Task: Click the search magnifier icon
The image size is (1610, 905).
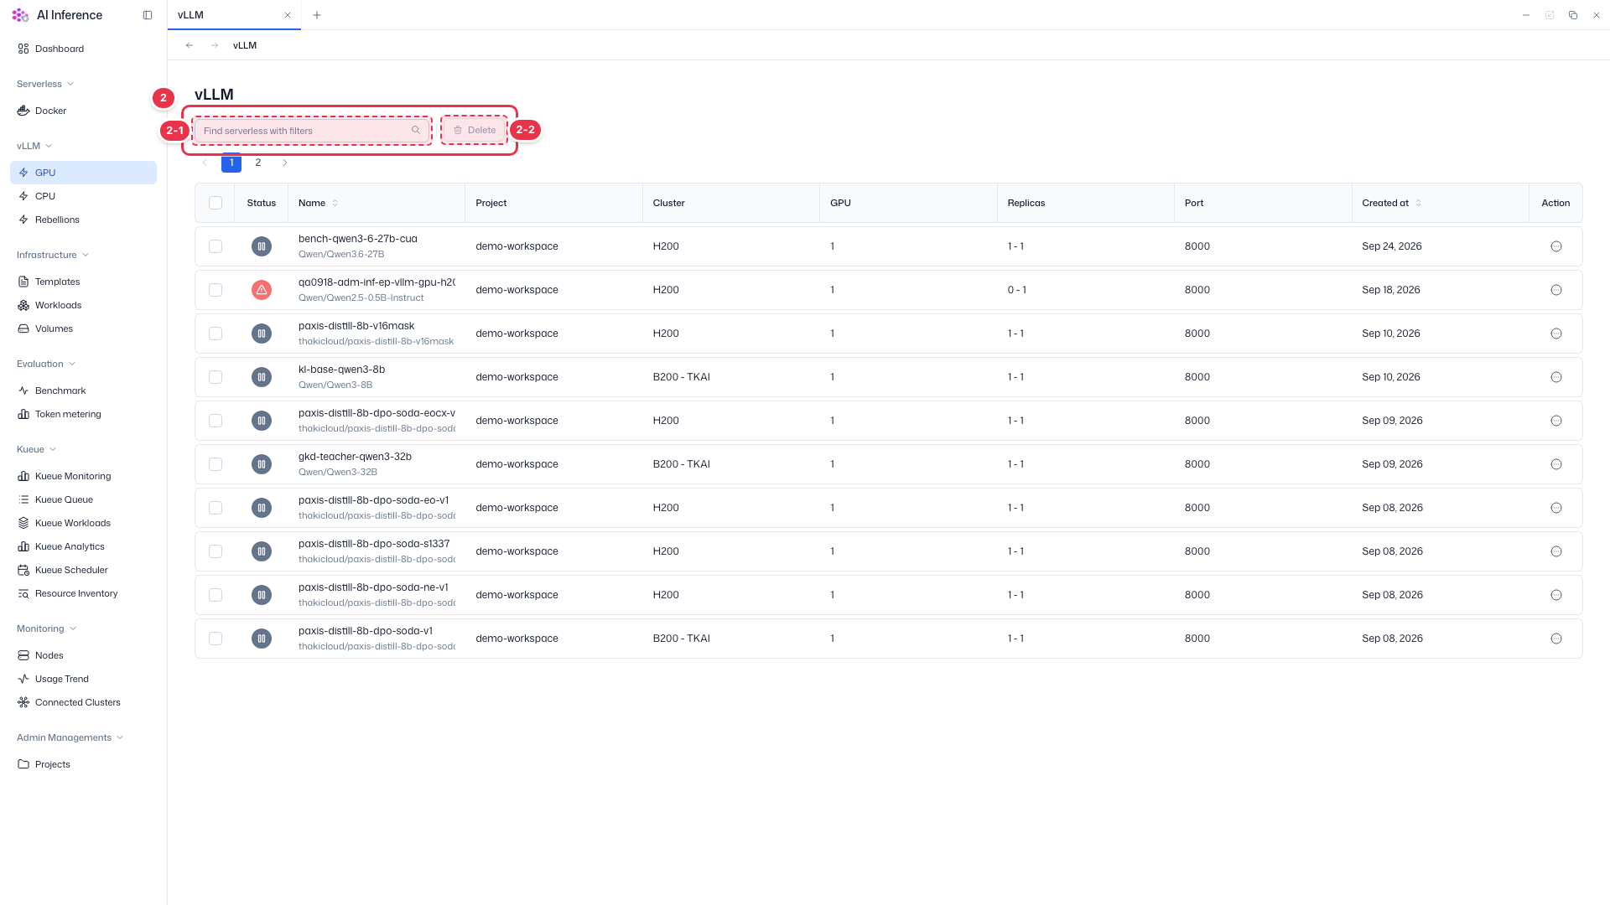Action: (x=415, y=130)
